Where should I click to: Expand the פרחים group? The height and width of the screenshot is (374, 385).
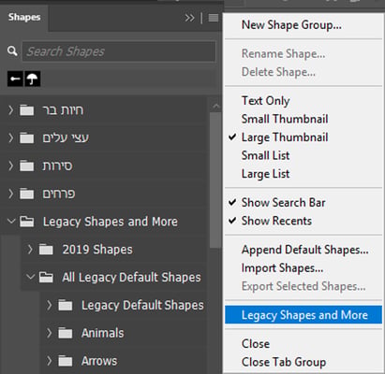pos(11,194)
